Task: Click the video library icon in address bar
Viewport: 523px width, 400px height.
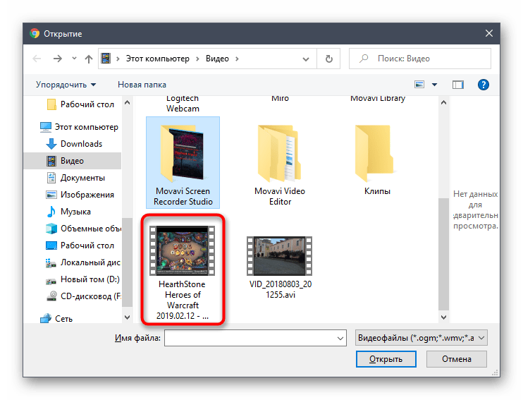Action: (106, 59)
